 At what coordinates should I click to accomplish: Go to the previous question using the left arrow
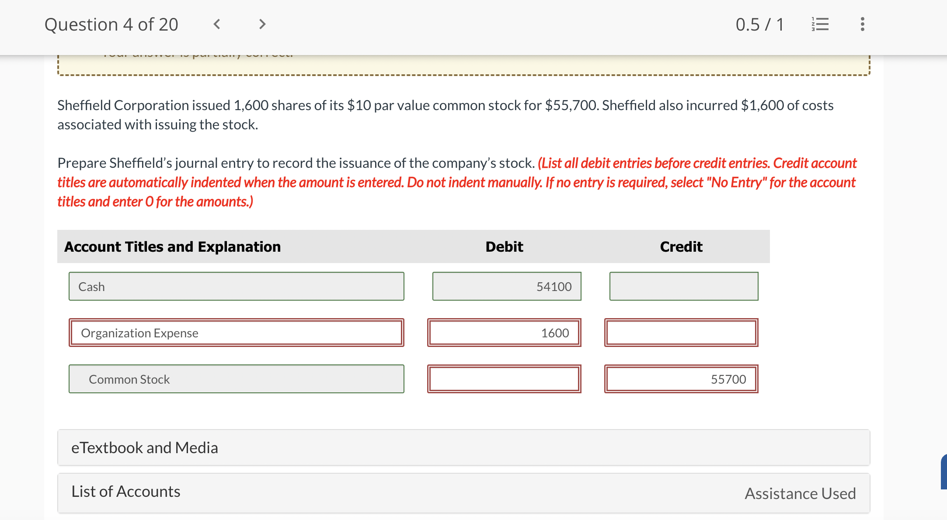point(216,24)
